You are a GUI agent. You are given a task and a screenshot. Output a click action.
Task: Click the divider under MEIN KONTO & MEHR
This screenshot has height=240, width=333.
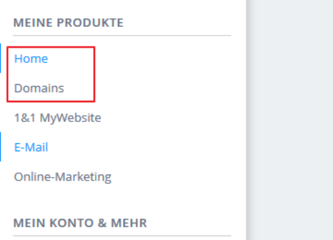click(x=122, y=235)
